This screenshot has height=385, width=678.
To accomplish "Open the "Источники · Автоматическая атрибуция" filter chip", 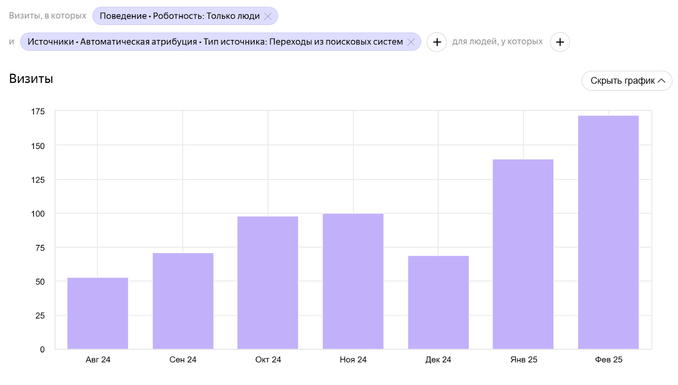I will 215,42.
